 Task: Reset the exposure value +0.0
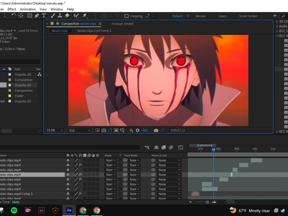click(144, 130)
